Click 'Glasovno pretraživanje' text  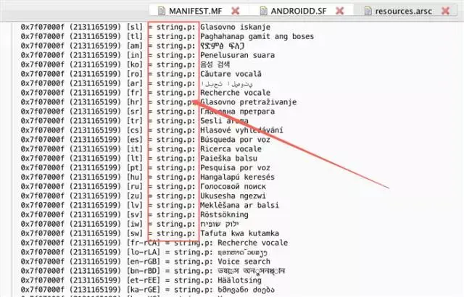[248, 102]
